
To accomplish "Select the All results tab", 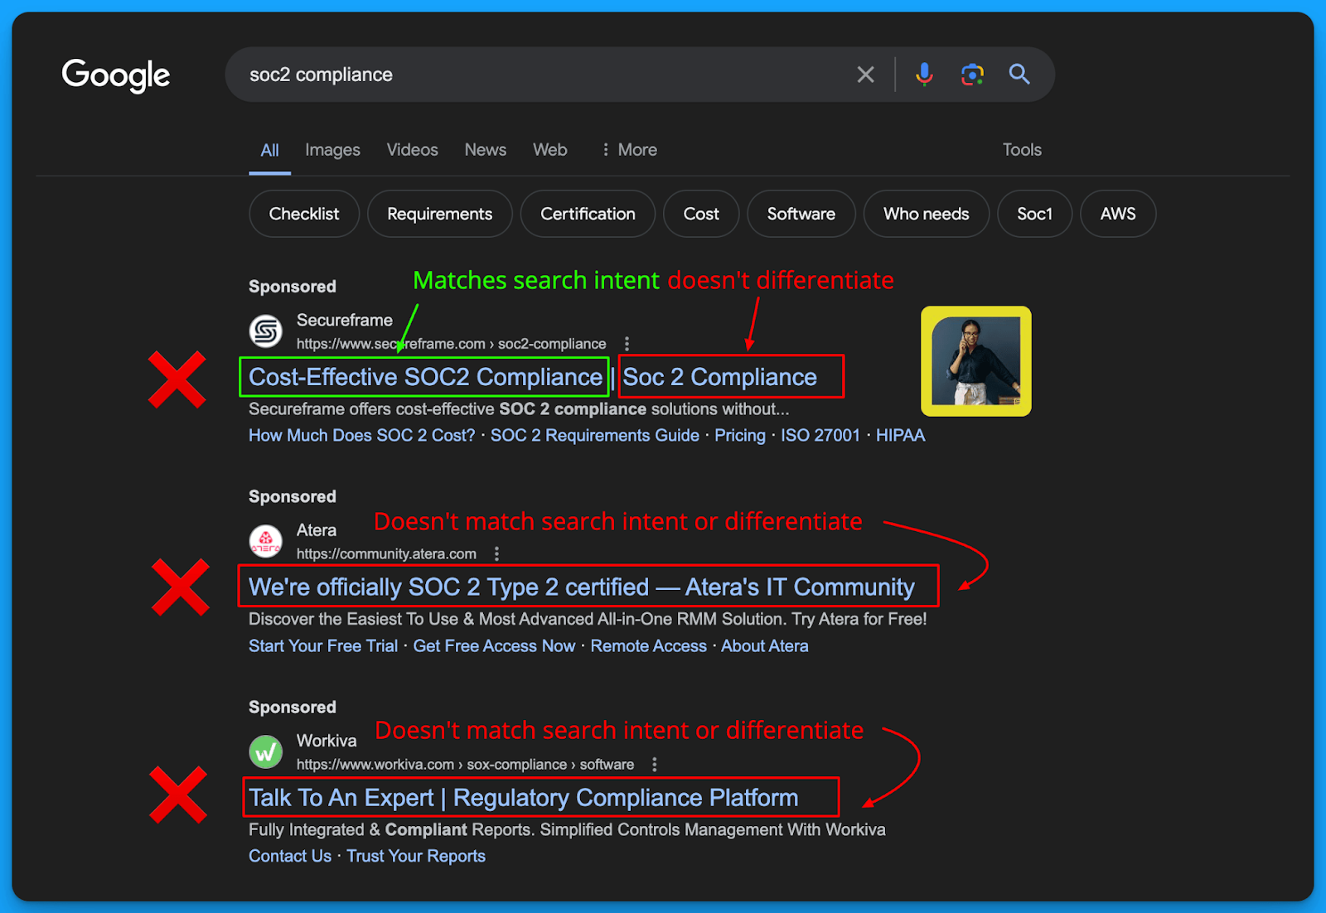I will (x=269, y=150).
